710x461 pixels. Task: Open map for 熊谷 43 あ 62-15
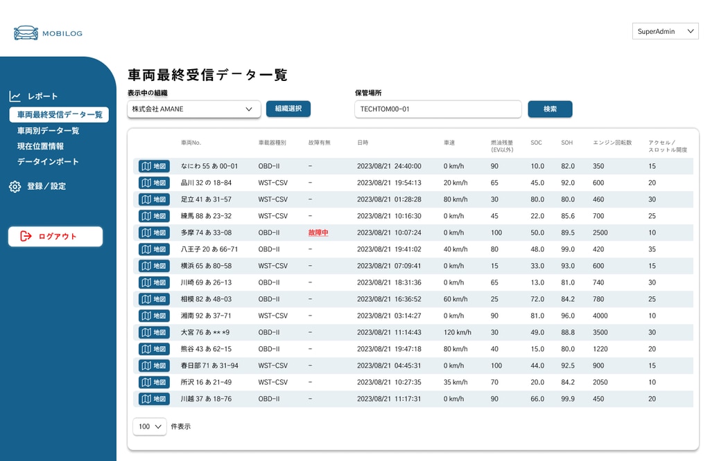click(154, 350)
